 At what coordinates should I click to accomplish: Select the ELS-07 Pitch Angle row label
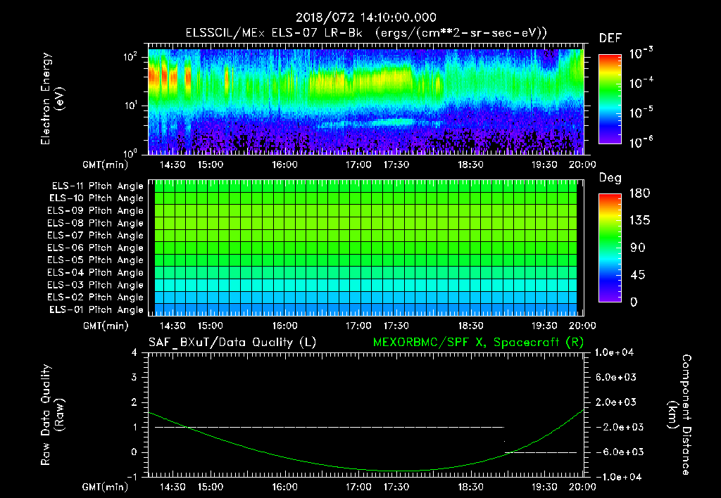95,235
